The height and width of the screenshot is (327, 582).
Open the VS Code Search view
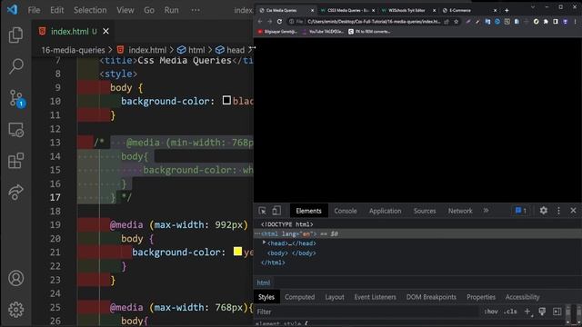16,66
